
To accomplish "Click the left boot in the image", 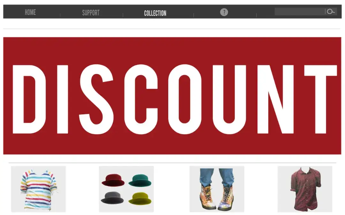I will (x=207, y=197).
